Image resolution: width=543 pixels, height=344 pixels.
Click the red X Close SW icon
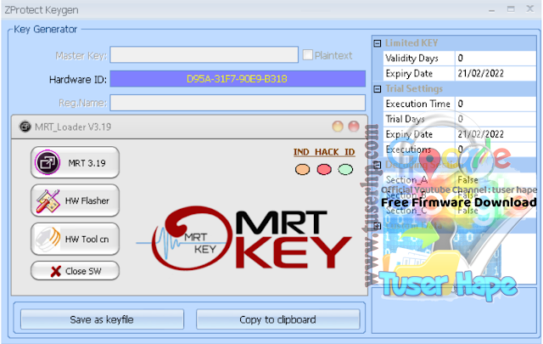click(55, 271)
